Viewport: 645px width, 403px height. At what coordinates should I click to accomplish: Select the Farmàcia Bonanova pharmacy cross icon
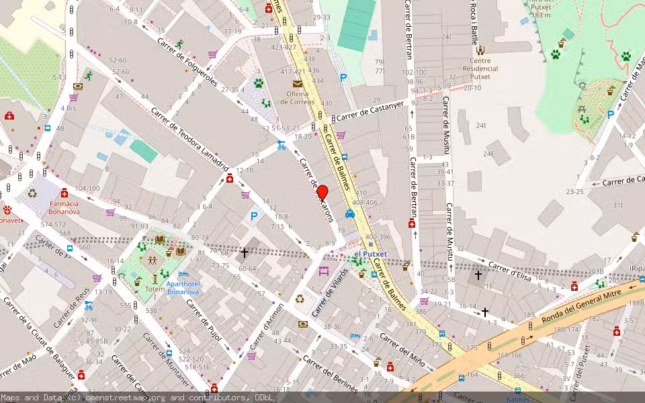(64, 193)
